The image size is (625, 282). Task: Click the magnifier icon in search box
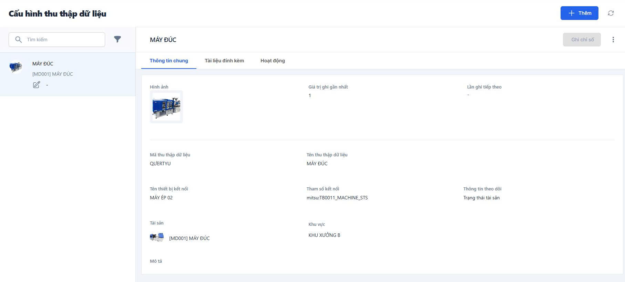pyautogui.click(x=19, y=40)
